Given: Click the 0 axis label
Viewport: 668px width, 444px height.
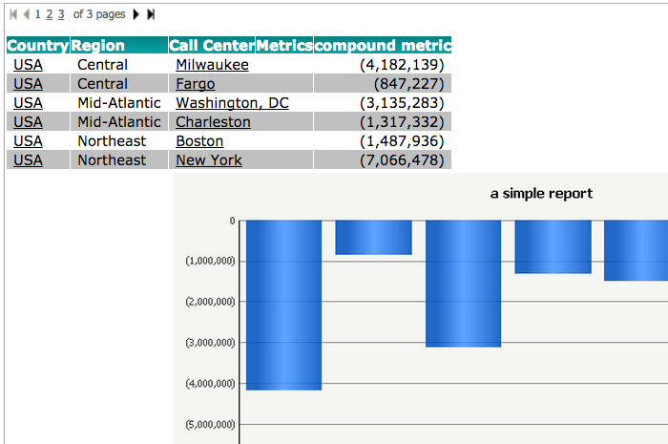Looking at the screenshot, I should pos(232,221).
